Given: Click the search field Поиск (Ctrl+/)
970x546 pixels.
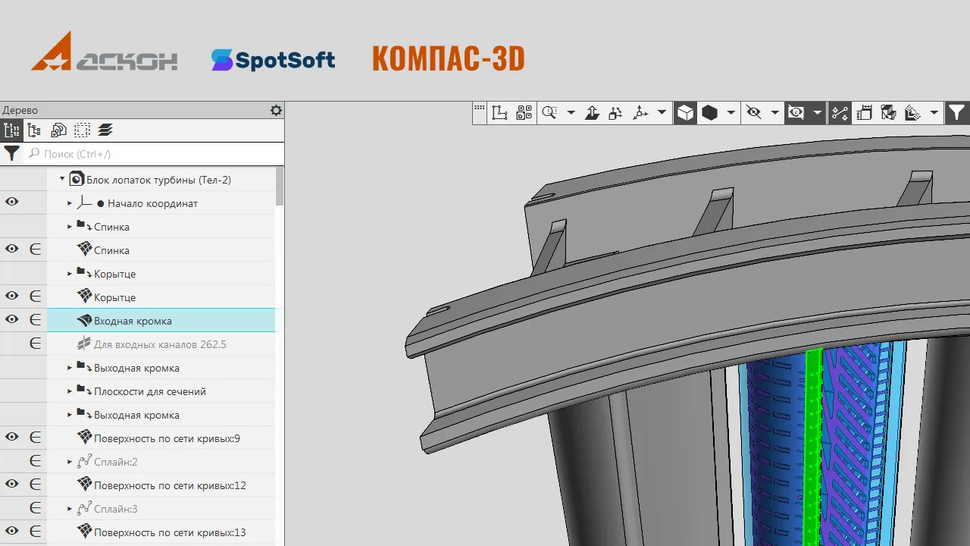Looking at the screenshot, I should coord(155,154).
